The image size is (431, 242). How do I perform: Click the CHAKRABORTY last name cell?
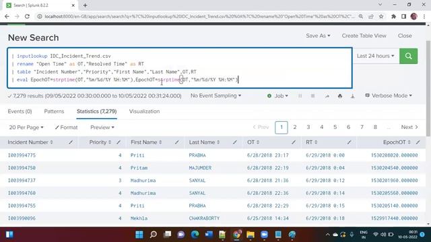(x=204, y=218)
